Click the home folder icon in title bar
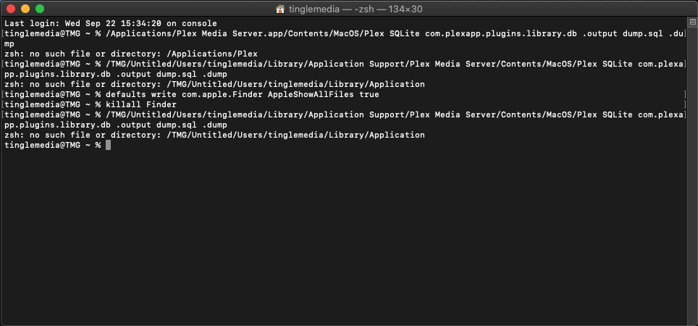This screenshot has width=698, height=326. (280, 9)
